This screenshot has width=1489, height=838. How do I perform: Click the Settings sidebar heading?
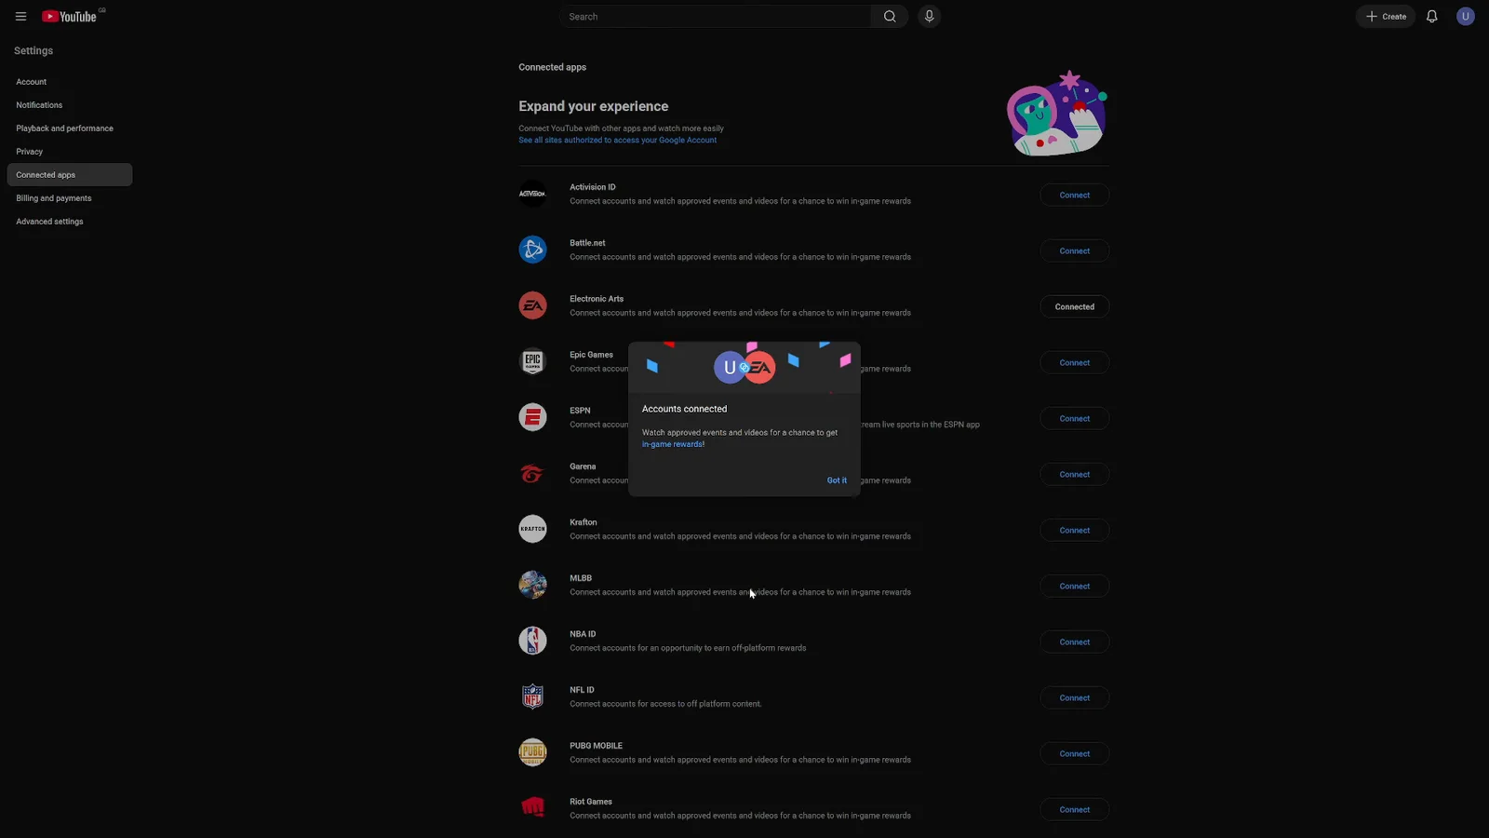[34, 51]
